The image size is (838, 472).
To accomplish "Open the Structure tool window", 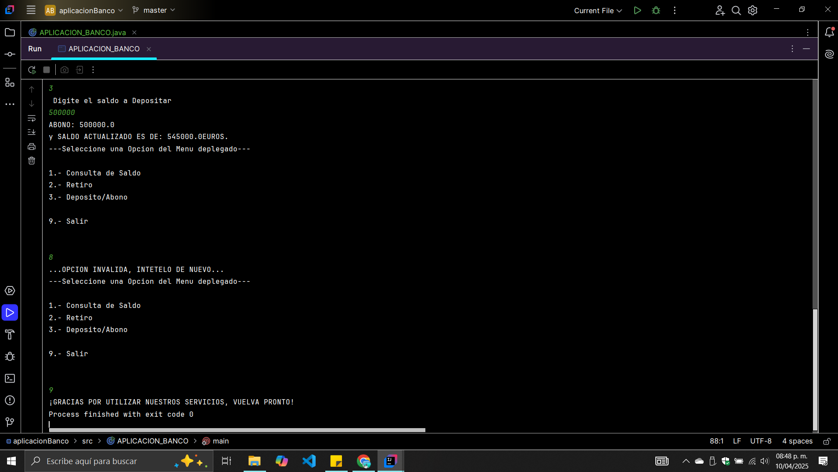I will [10, 82].
